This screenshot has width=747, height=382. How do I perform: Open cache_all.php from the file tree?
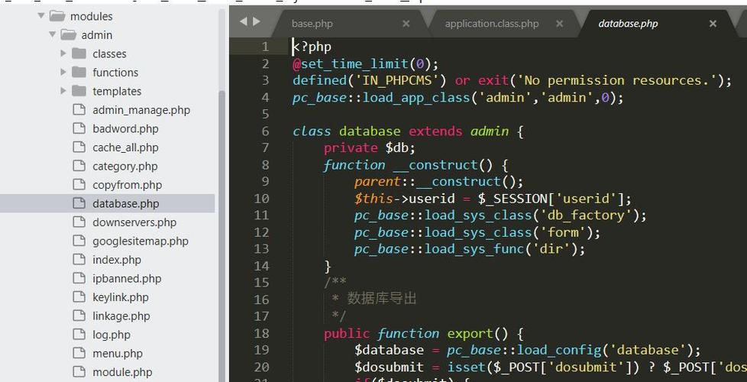[x=125, y=147]
